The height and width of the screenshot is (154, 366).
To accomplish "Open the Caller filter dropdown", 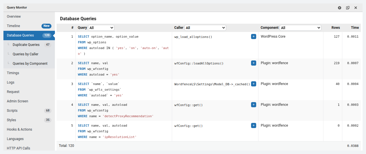I will pyautogui.click(x=205, y=28).
